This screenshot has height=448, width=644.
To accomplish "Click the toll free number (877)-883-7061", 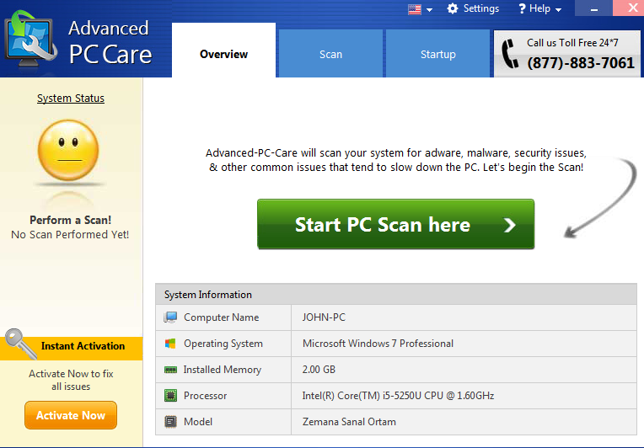I will click(581, 63).
